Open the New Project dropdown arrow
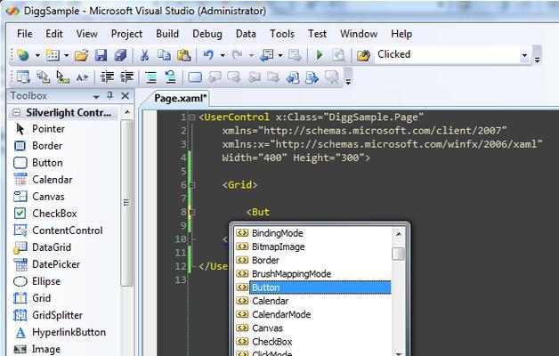The height and width of the screenshot is (356, 559). coord(37,55)
